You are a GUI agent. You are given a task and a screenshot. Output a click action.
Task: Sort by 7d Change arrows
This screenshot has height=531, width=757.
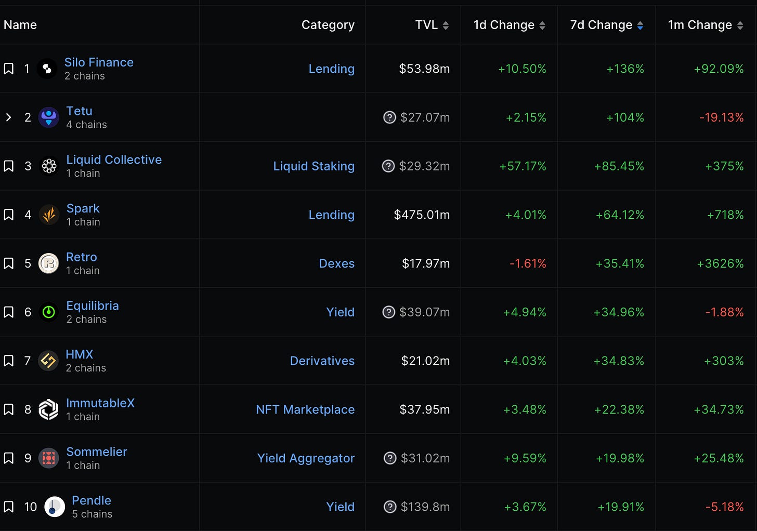640,25
